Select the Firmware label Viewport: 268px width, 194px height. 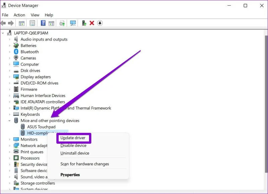point(29,89)
